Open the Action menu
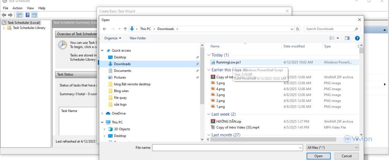Viewport: 389px width, 160px height. click(17, 8)
